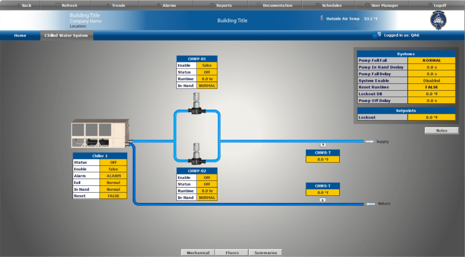Image resolution: width=465 pixels, height=257 pixels.
Task: Click Logged in as: QAG text
Action: click(401, 35)
